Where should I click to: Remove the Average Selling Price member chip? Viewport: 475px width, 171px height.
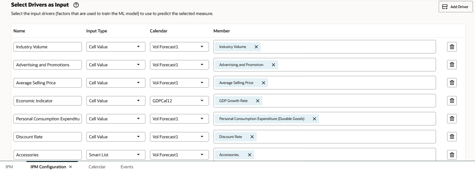(263, 83)
